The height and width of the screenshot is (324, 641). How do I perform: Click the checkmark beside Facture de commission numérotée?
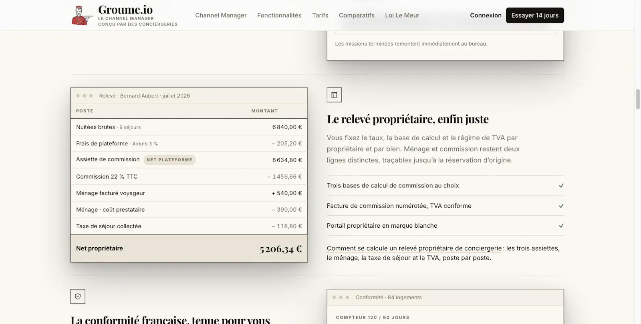pyautogui.click(x=561, y=206)
